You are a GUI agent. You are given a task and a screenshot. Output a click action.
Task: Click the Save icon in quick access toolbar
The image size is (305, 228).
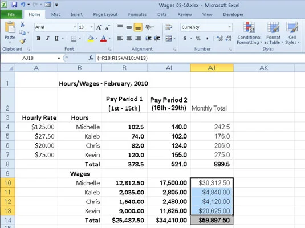[x=14, y=5]
